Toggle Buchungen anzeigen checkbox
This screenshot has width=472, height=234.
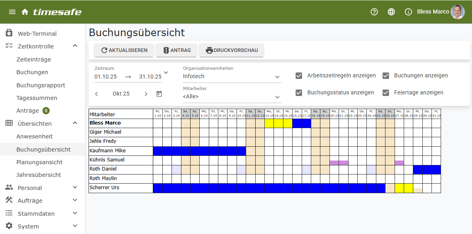[x=386, y=75]
